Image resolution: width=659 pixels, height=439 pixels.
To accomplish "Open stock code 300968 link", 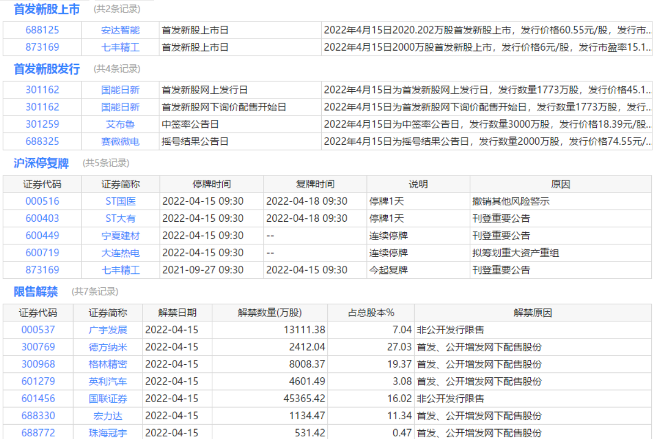I will (x=38, y=365).
